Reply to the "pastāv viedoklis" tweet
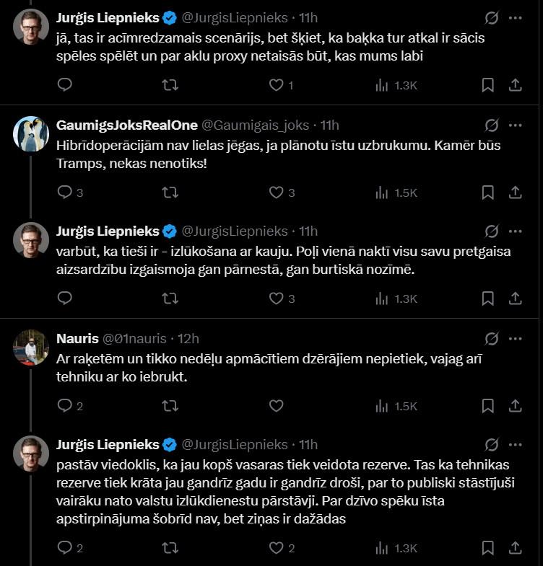543x566 pixels. (x=64, y=548)
